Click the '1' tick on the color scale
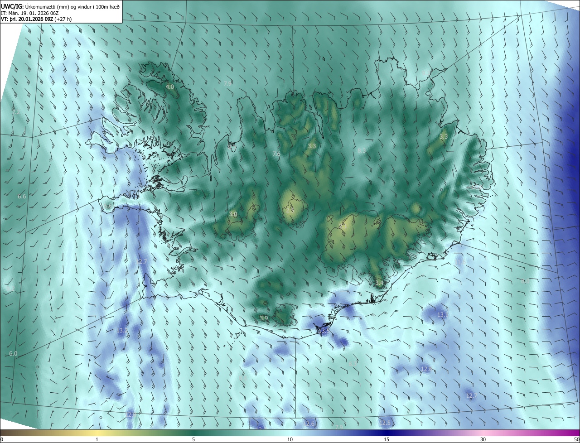 (97, 439)
